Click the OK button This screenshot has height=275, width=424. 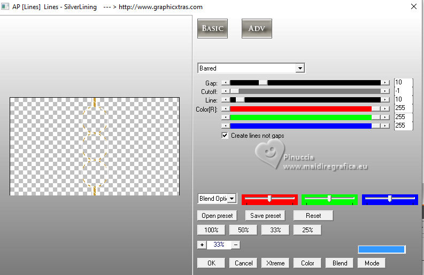click(211, 263)
